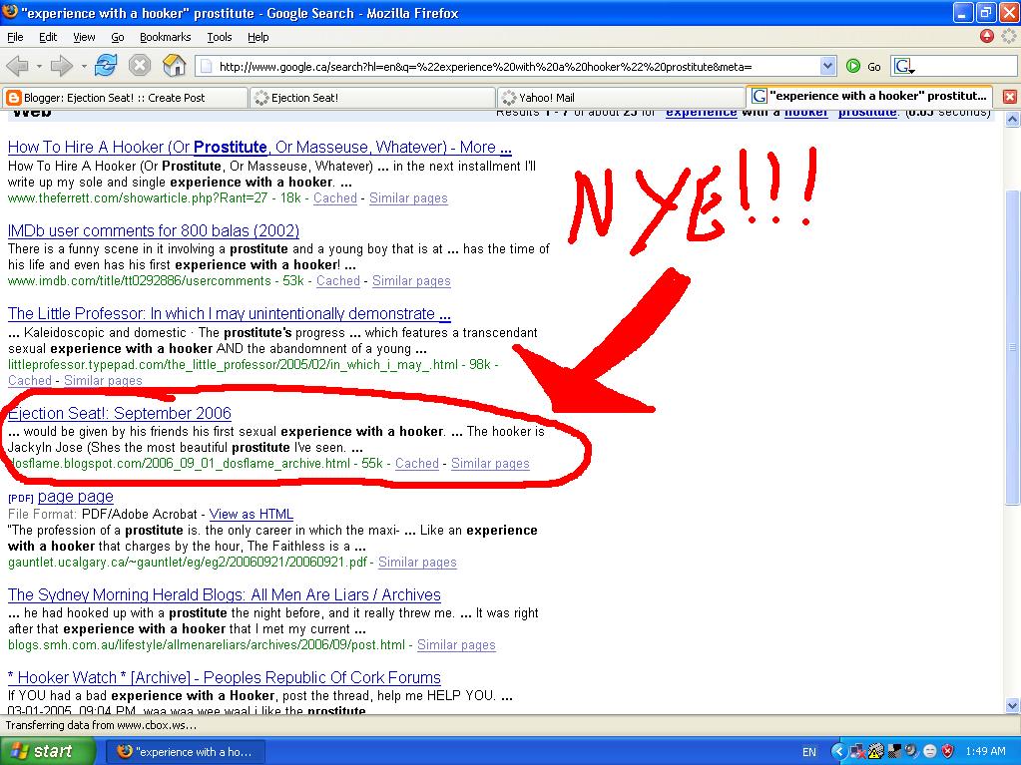Click the green Go button icon
This screenshot has width=1021, height=765.
pos(853,67)
